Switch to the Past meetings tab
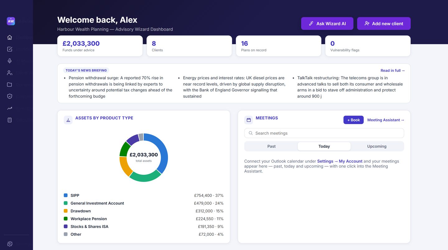 271,146
